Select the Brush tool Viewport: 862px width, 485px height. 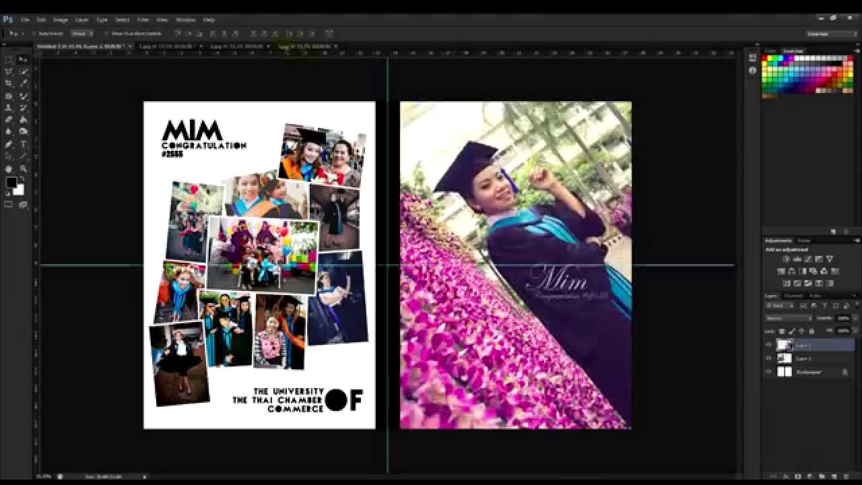pyautogui.click(x=24, y=96)
